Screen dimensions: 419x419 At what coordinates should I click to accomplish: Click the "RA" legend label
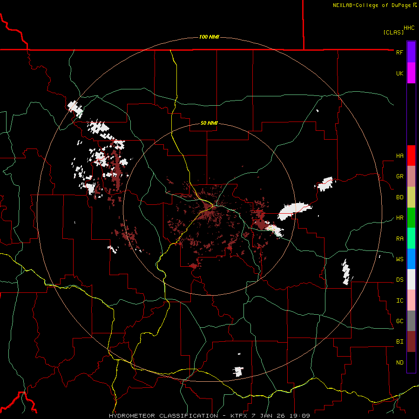click(x=399, y=239)
